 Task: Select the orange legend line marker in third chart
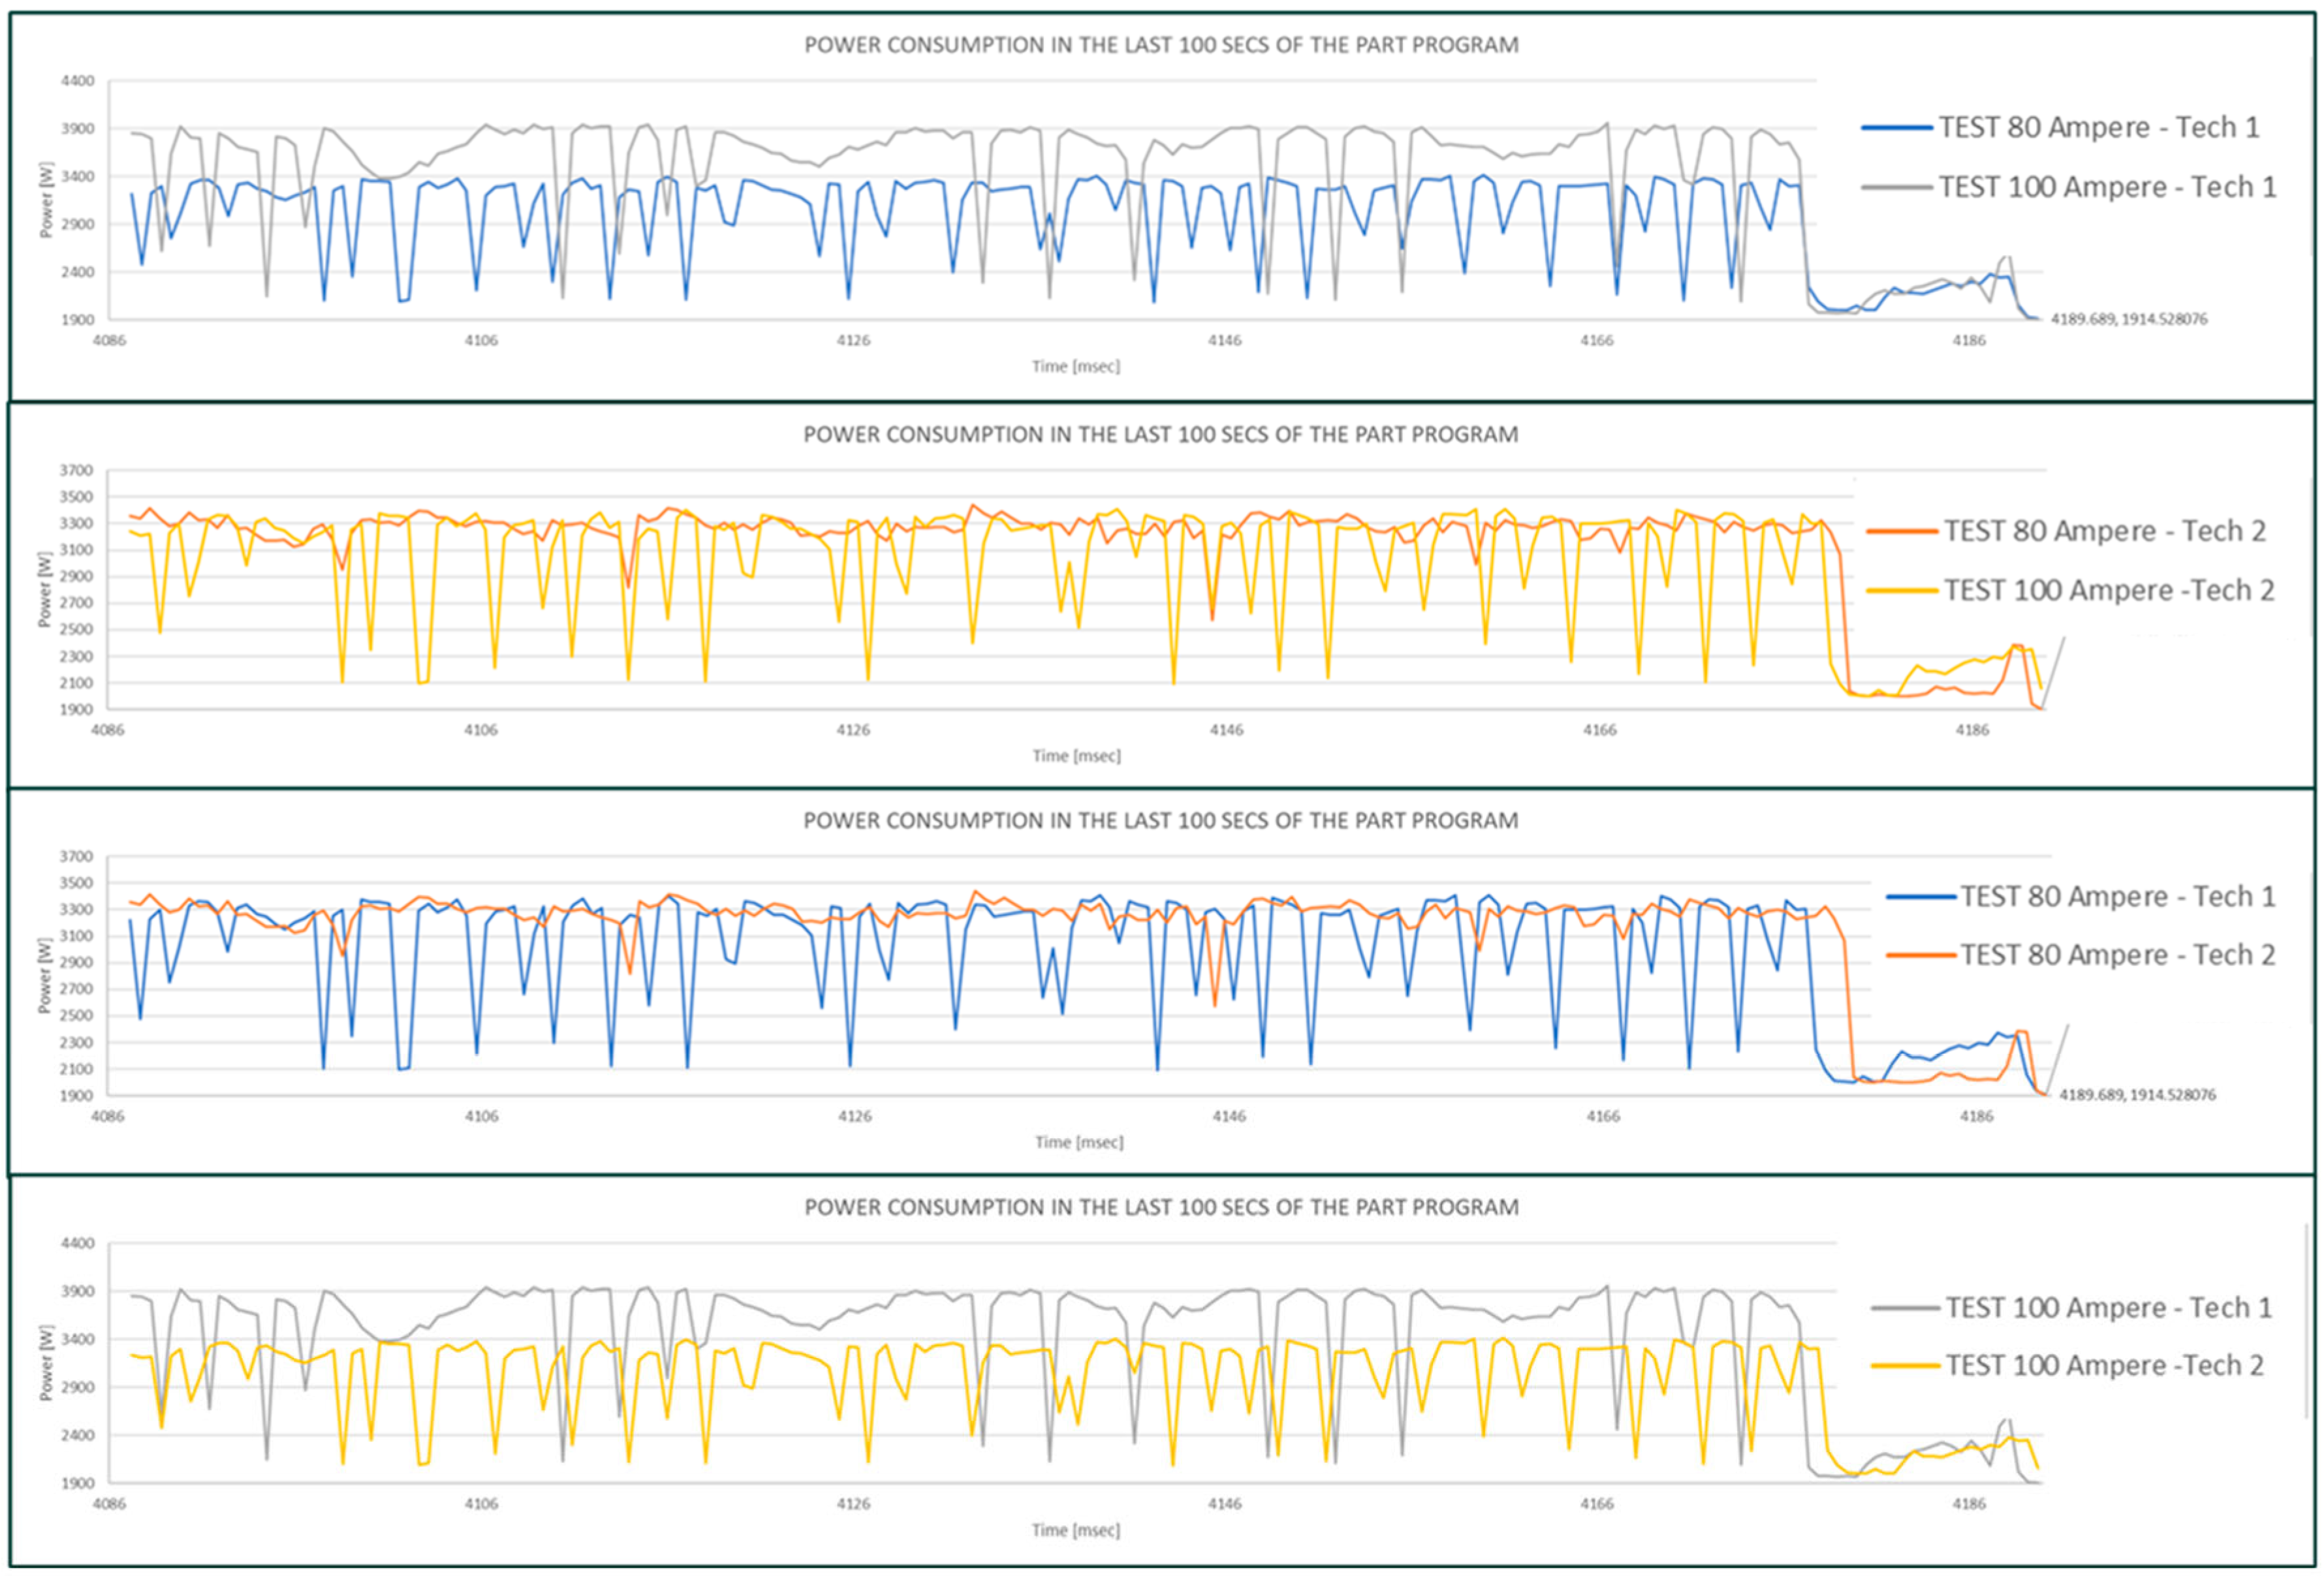tap(1921, 955)
